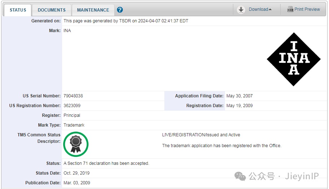The width and height of the screenshot is (329, 189).
Task: Click the blue help question mark icon
Action: [120, 10]
